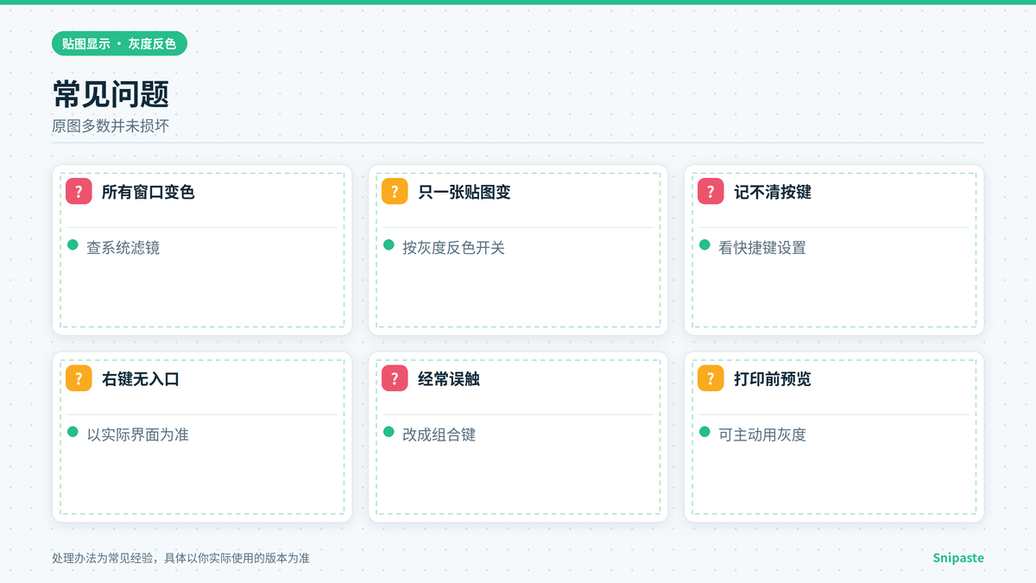Click the green bullet dot beside 看快捷键设置
This screenshot has width=1036, height=583.
[705, 245]
